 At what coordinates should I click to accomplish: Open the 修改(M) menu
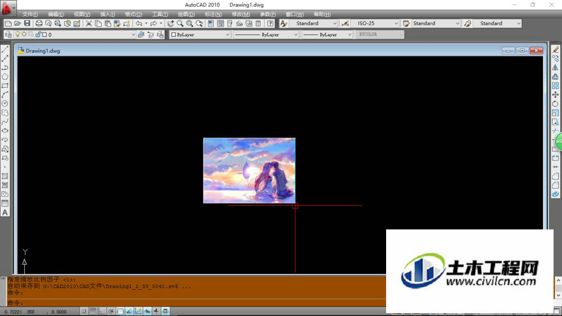241,15
